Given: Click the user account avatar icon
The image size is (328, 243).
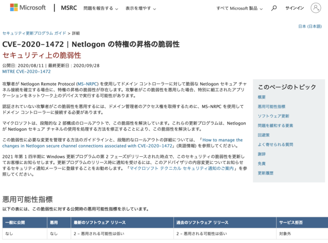Looking at the screenshot, I should coord(316,8).
